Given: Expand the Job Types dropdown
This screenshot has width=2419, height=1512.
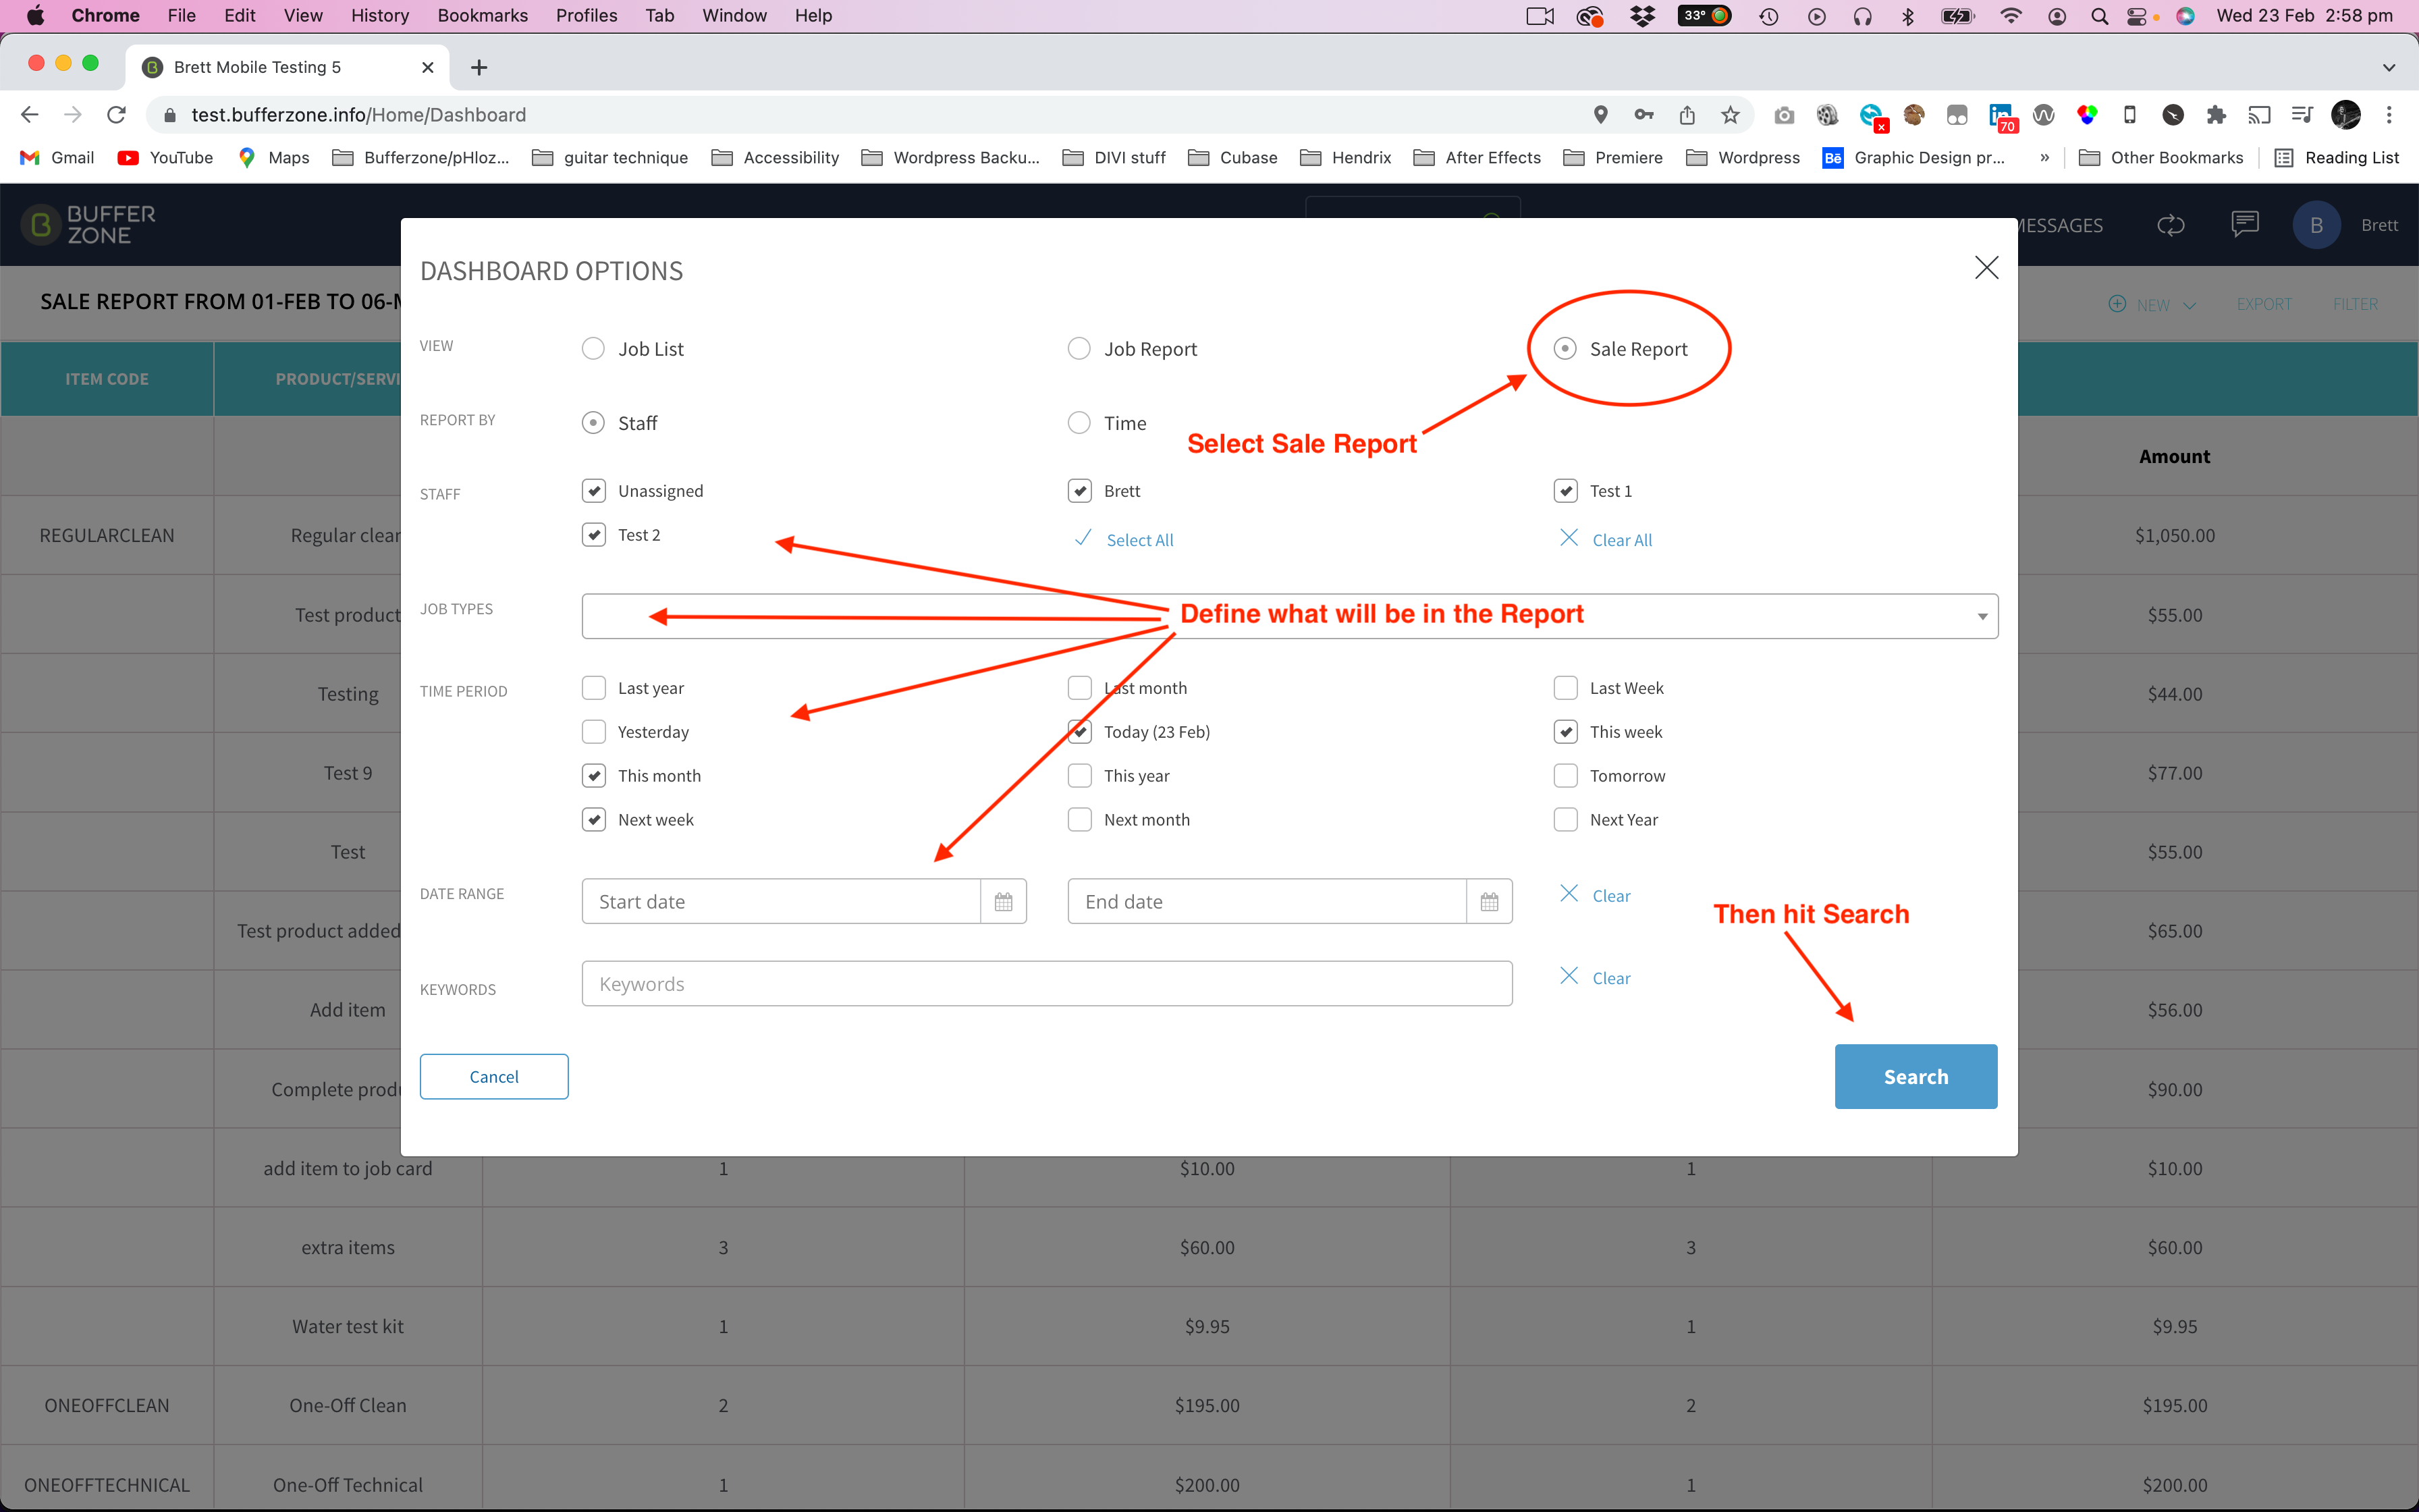Looking at the screenshot, I should tap(1289, 616).
